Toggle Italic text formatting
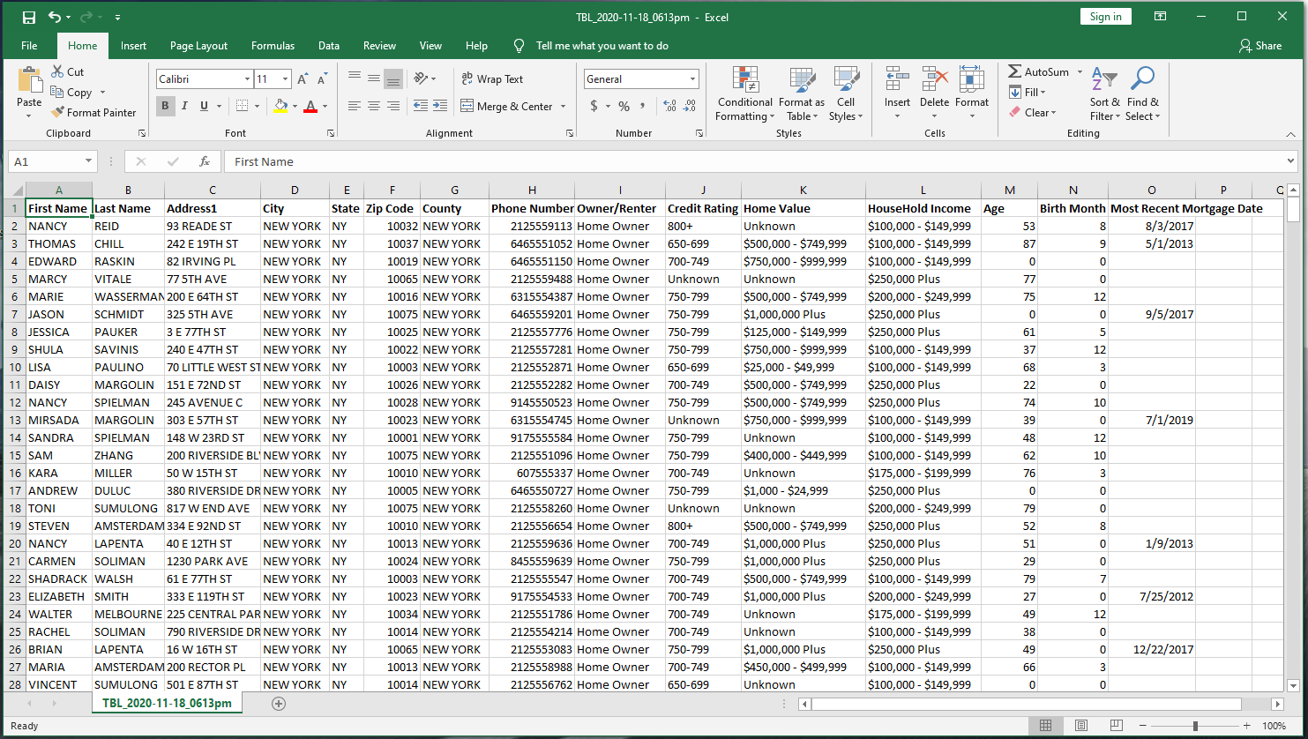Image resolution: width=1308 pixels, height=739 pixels. [184, 107]
